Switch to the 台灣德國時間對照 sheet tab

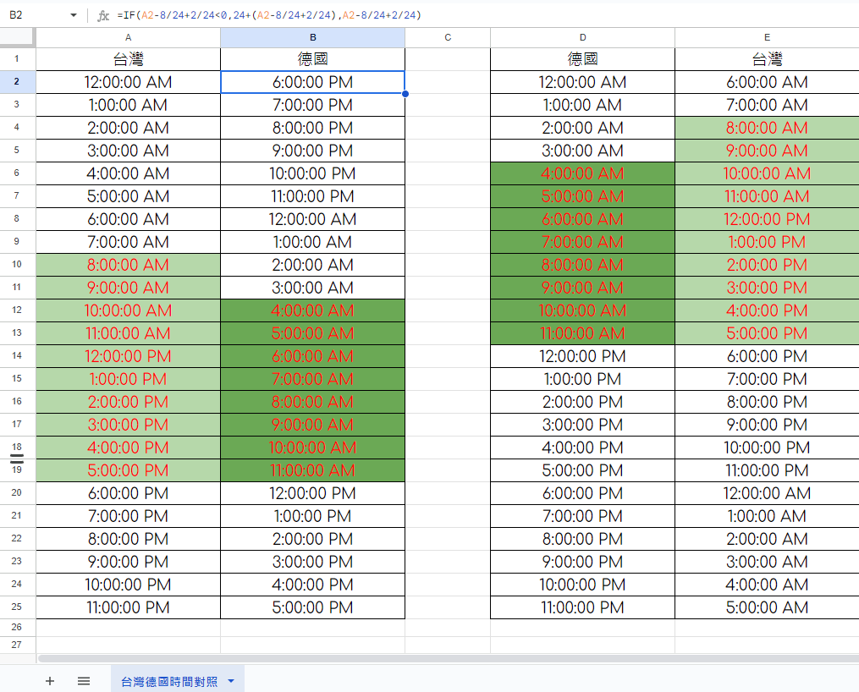coord(169,681)
